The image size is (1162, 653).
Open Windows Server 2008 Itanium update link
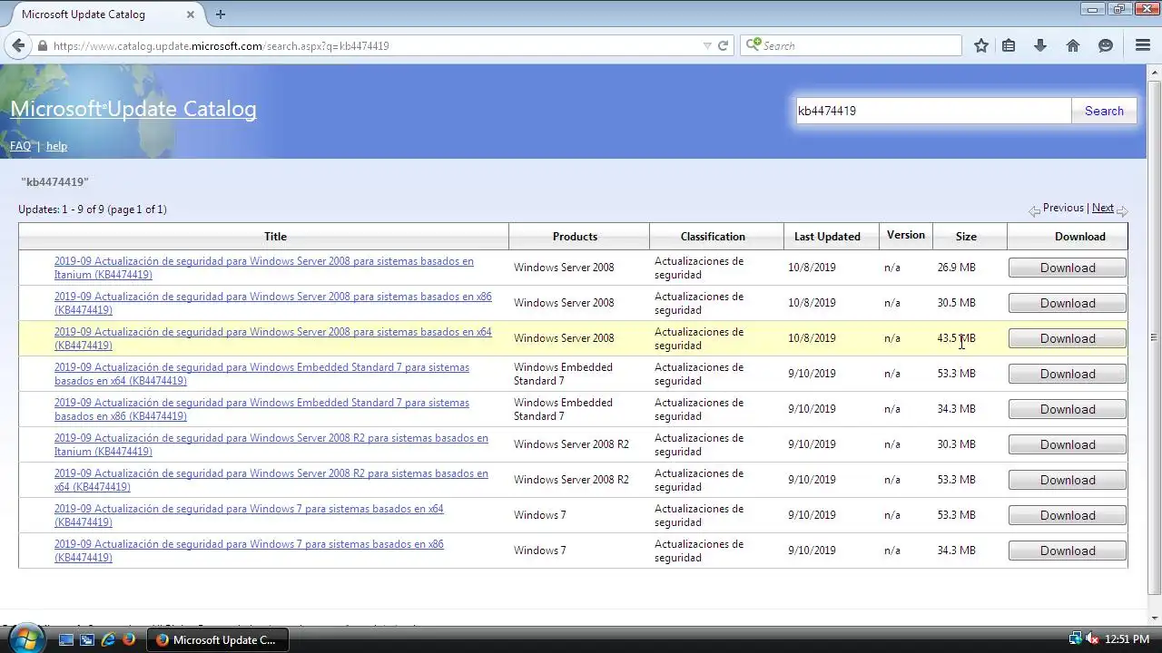pyautogui.click(x=263, y=268)
